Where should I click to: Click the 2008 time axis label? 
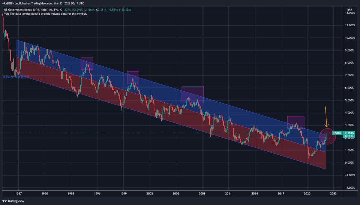click(x=202, y=194)
